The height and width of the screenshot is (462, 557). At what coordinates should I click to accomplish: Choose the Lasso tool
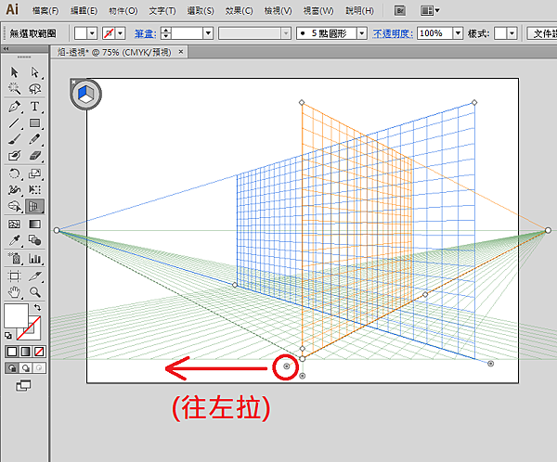(35, 88)
